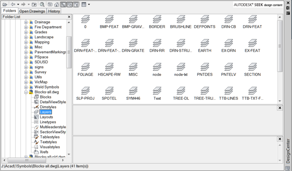The image size is (292, 171).
Task: Click the Load folder icon in the toolbar
Action: tap(5, 4)
